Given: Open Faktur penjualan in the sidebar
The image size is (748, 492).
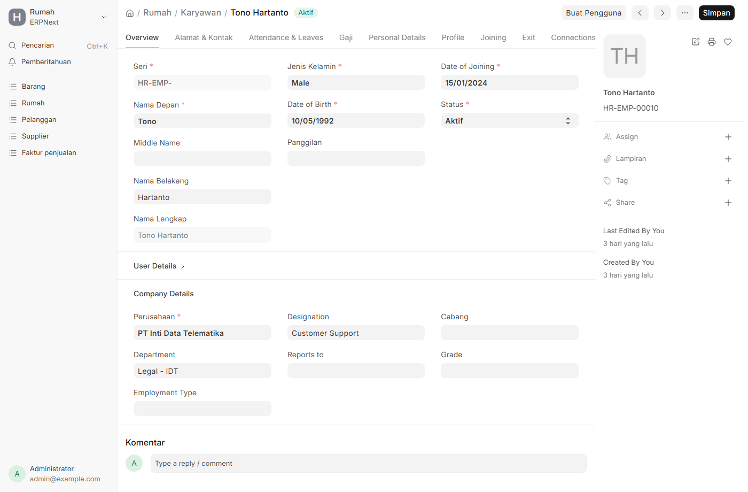Looking at the screenshot, I should (x=49, y=153).
